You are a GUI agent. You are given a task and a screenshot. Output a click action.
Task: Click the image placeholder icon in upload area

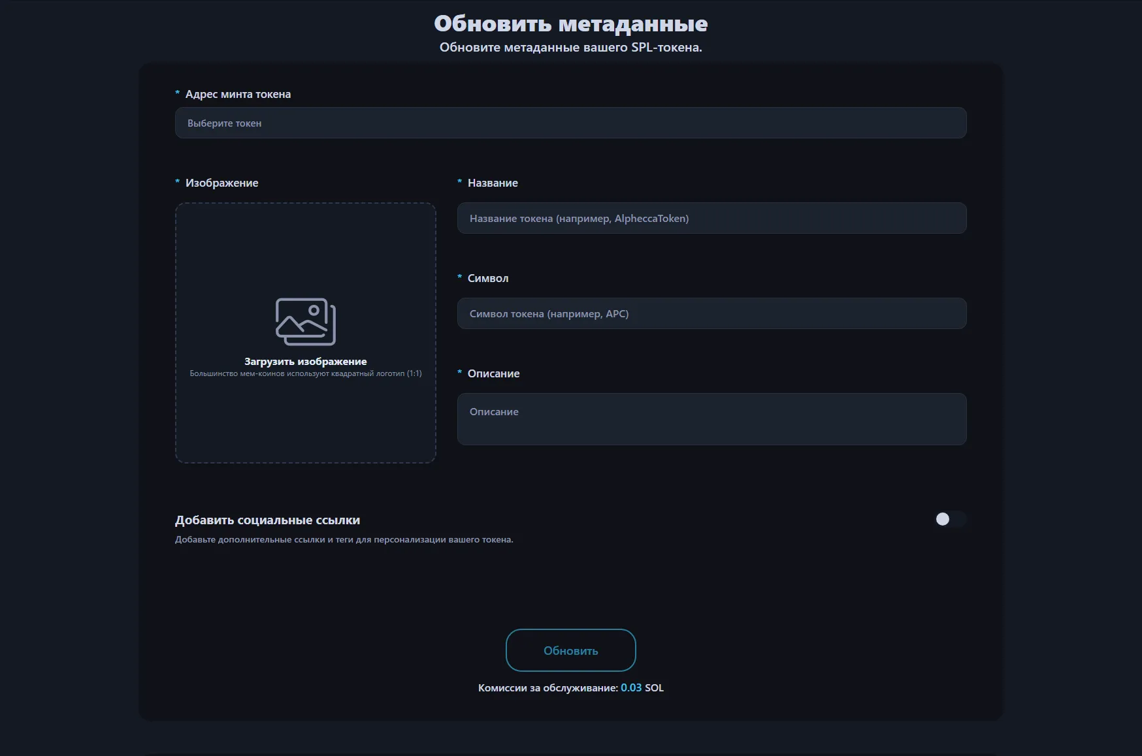coord(305,322)
